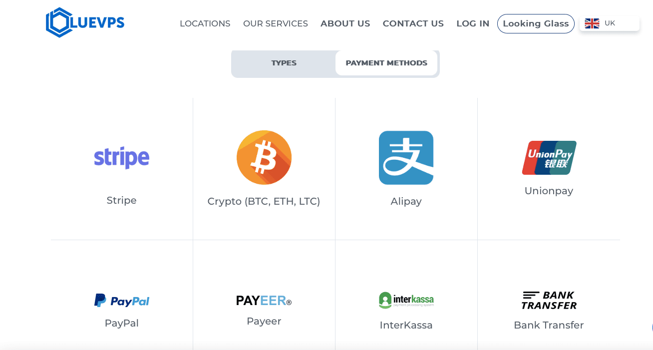Viewport: 653px width, 350px height.
Task: Open the Locations menu
Action: (x=205, y=23)
